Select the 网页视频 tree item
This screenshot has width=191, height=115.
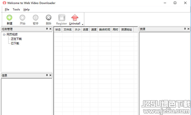tap(12, 35)
